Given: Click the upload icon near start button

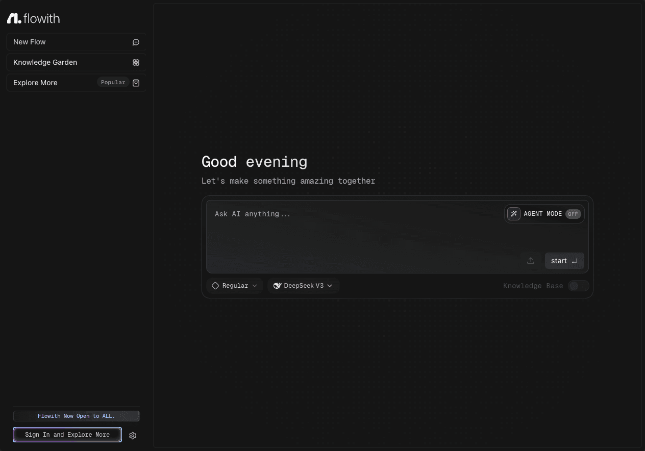Looking at the screenshot, I should click(530, 261).
